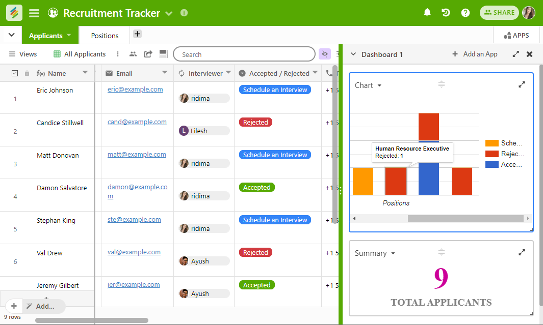The height and width of the screenshot is (325, 543).
Task: Click the chart scrollbar left arrow
Action: click(x=354, y=218)
